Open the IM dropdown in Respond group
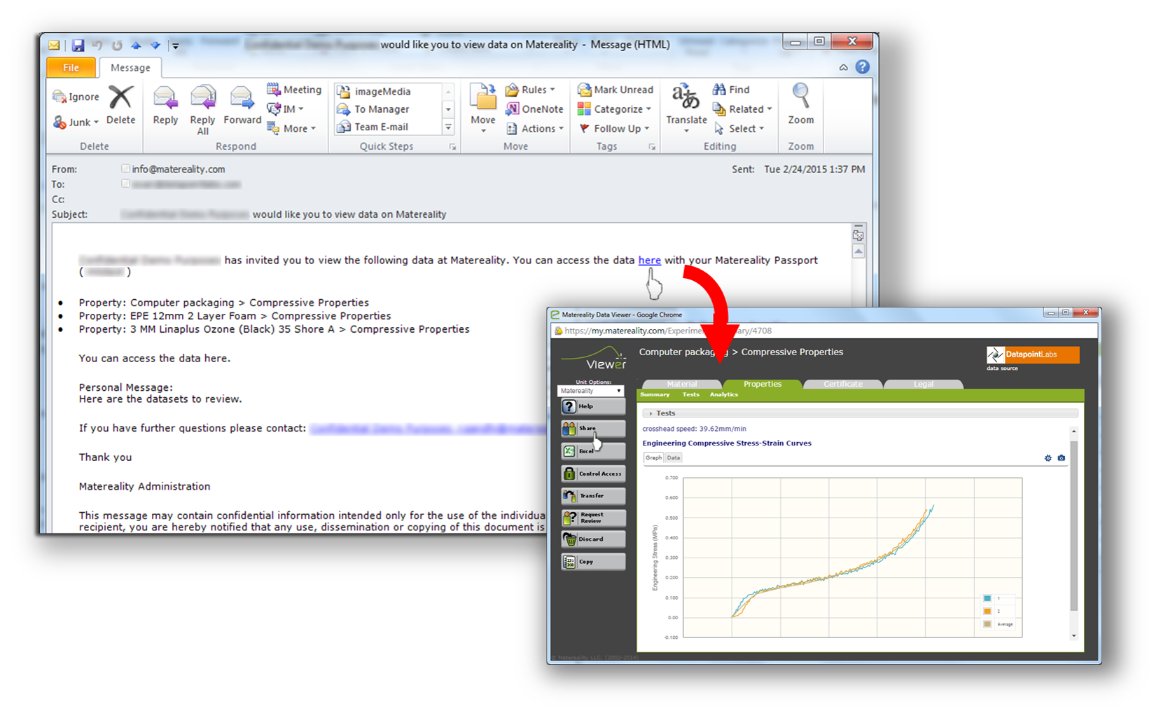This screenshot has height=711, width=1154. [286, 109]
